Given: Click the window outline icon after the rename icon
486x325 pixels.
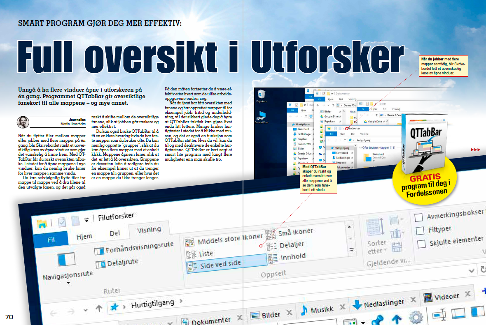Looking at the screenshot, I should coord(458,313).
